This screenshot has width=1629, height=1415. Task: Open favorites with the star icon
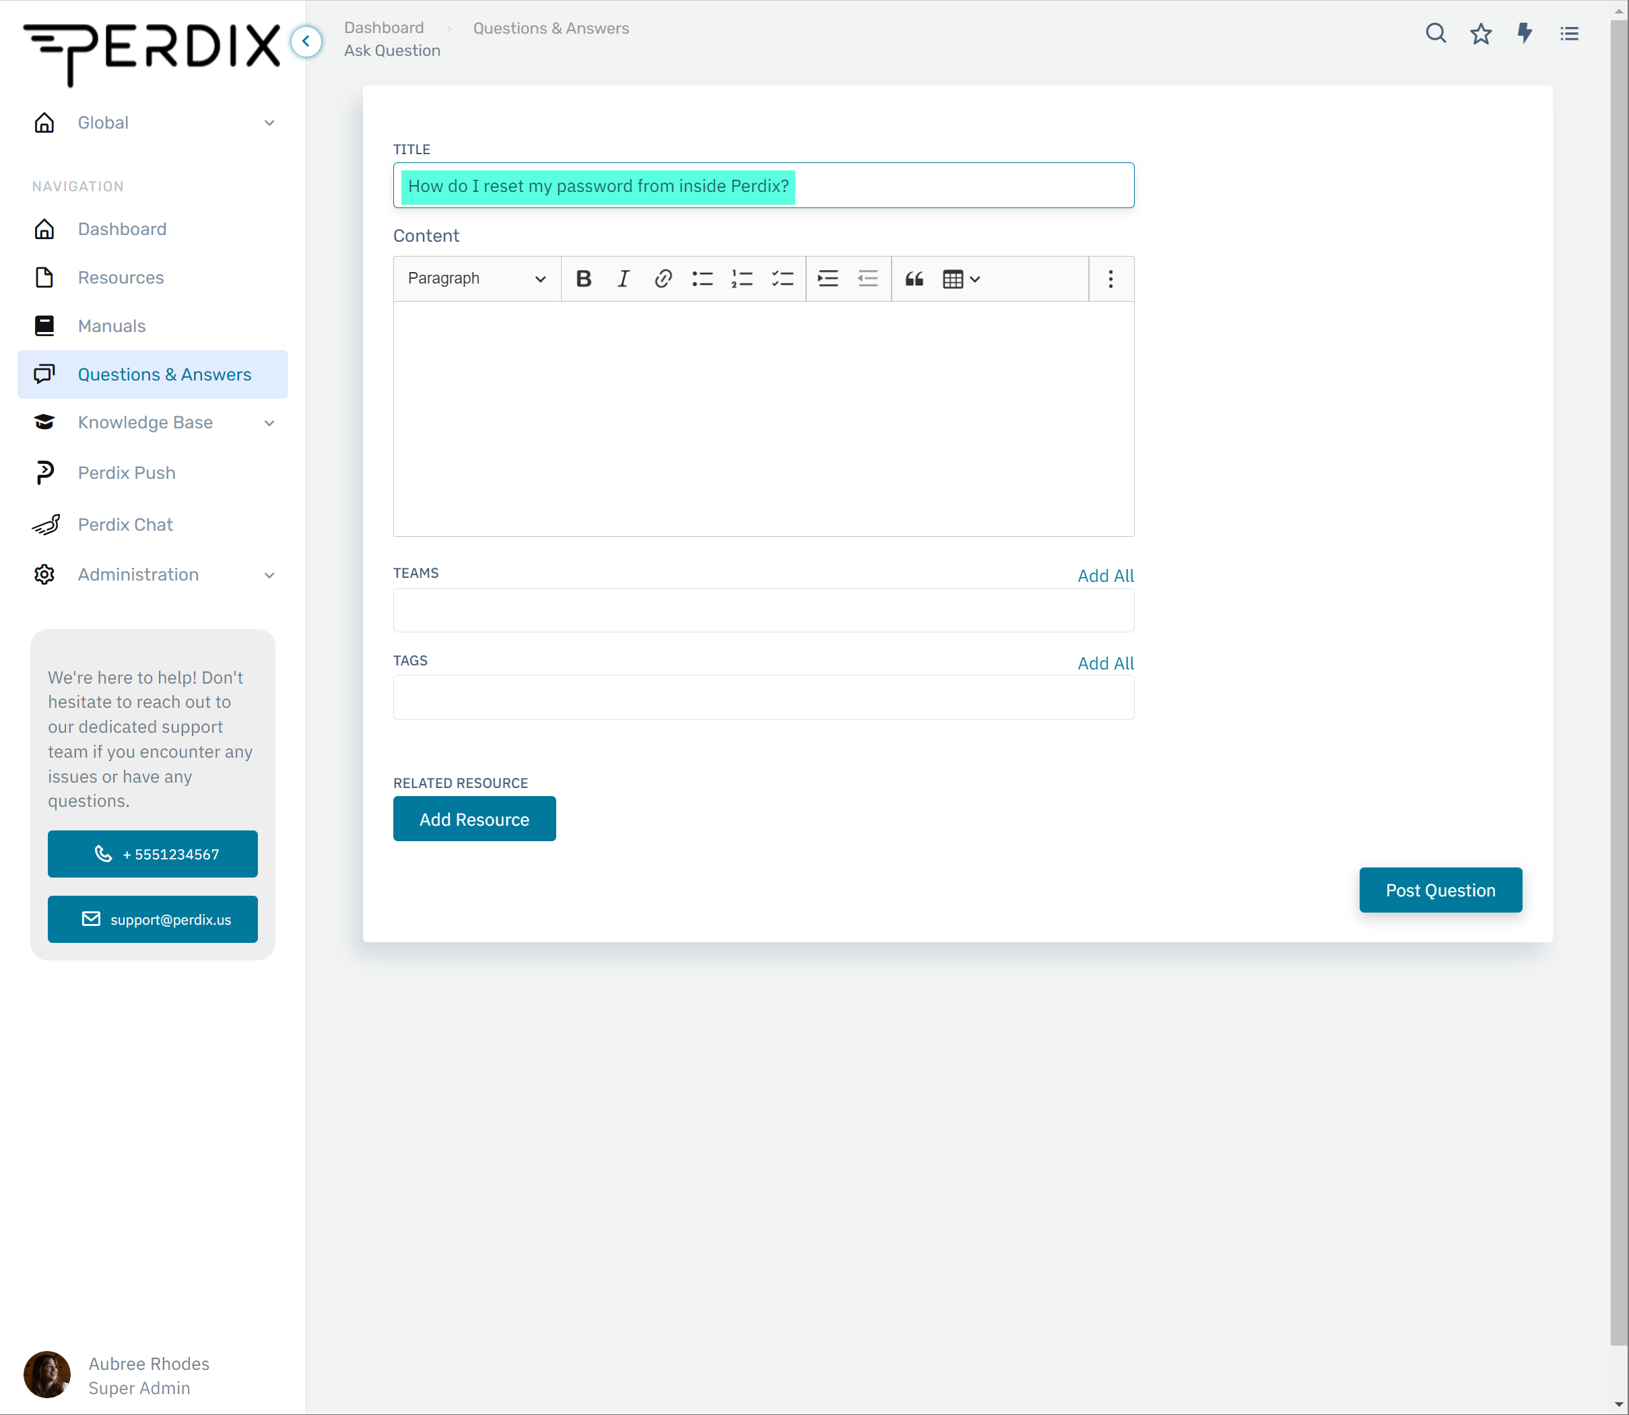(x=1481, y=33)
